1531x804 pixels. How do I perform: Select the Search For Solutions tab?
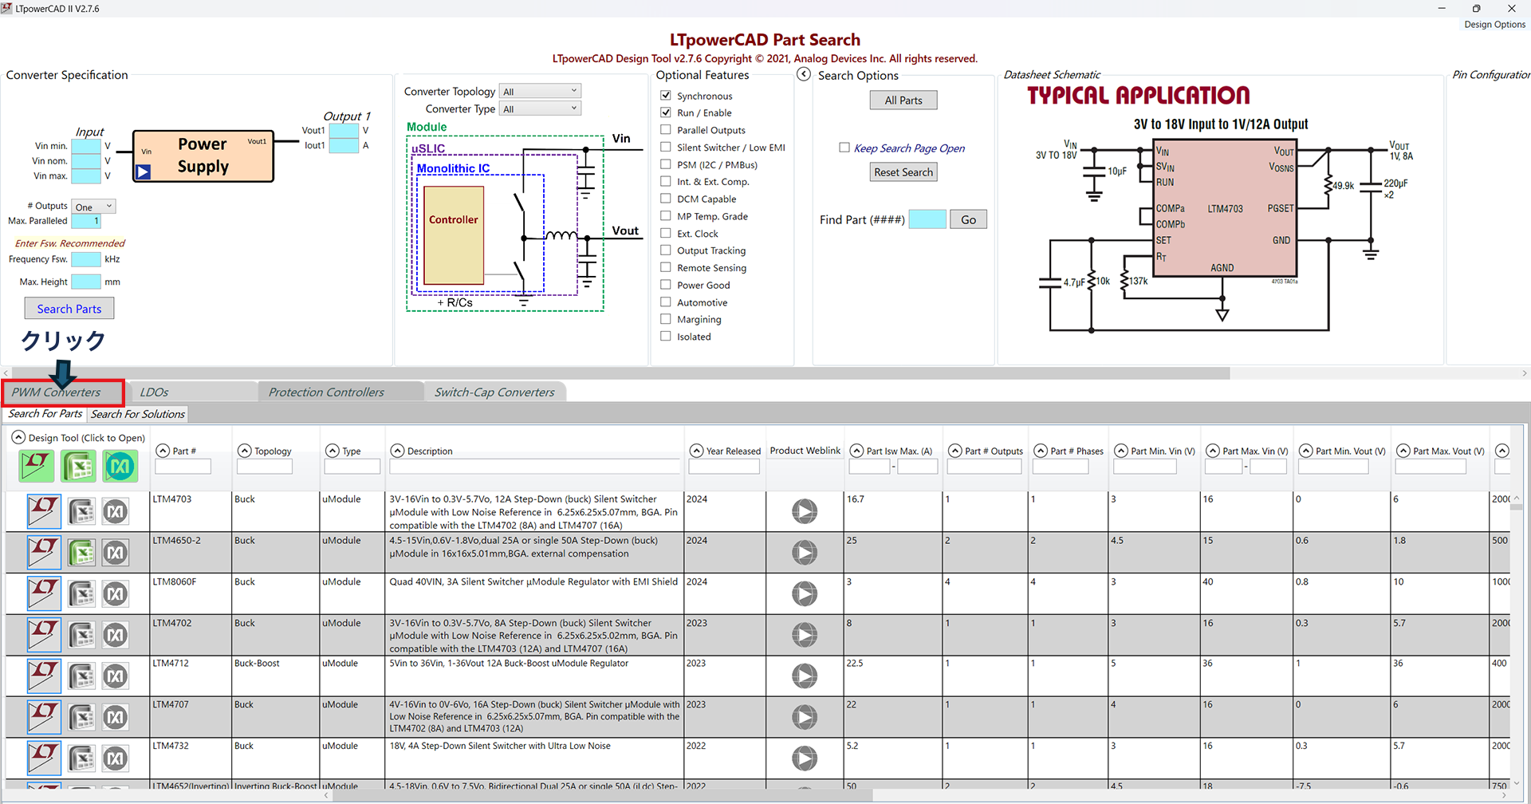click(137, 414)
